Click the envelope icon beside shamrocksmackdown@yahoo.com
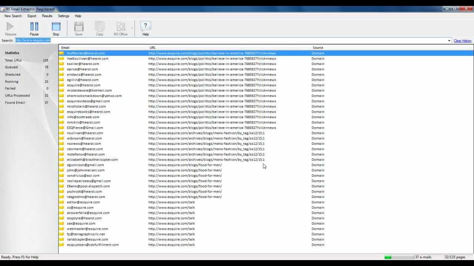 click(x=61, y=96)
